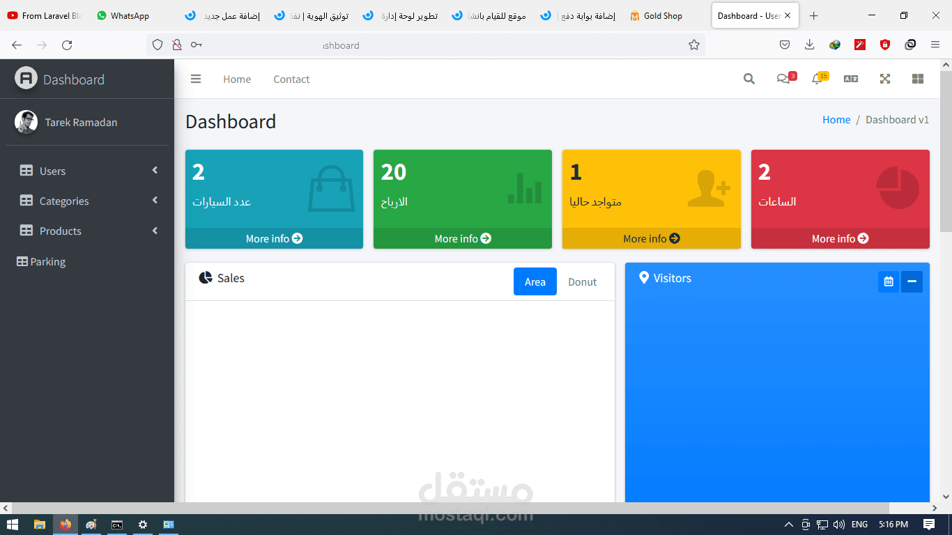Screen dimensions: 952x535
Task: Click the Products table icon in sidebar
Action: pyautogui.click(x=26, y=231)
